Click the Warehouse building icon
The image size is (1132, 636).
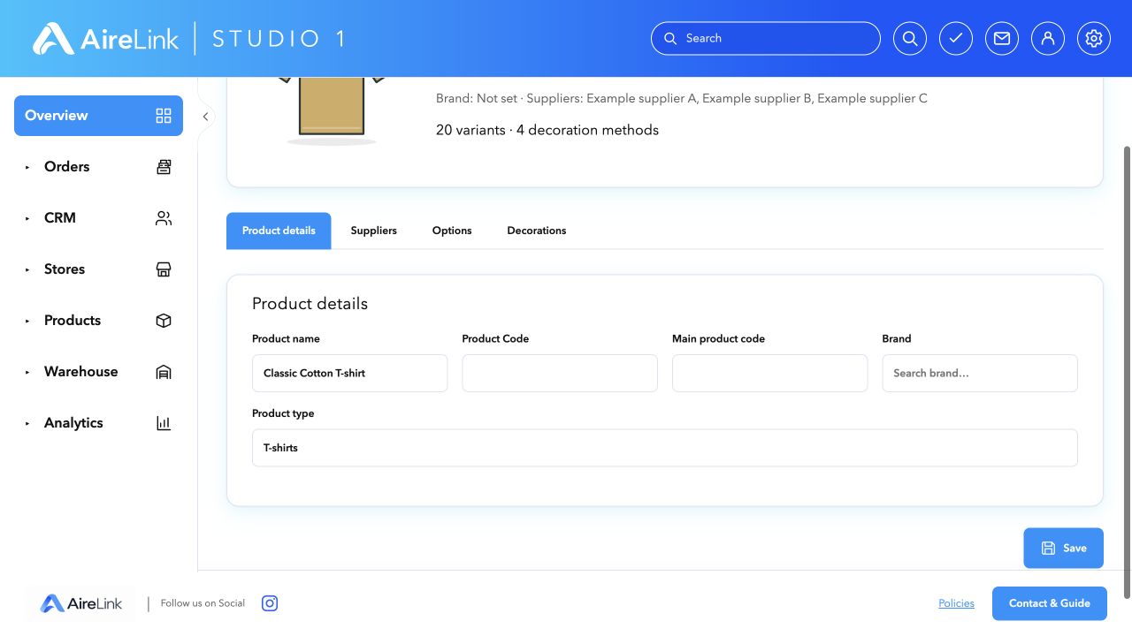tap(164, 372)
